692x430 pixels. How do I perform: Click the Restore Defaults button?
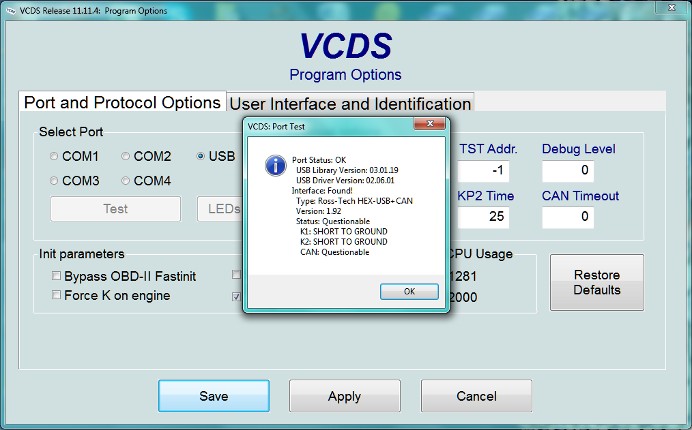[x=596, y=283]
